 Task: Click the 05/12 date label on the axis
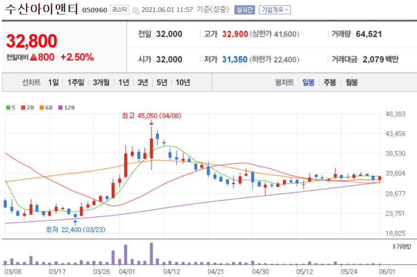point(304,272)
